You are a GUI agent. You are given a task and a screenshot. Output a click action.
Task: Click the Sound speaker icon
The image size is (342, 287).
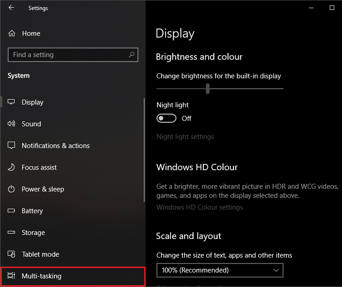[x=12, y=124]
